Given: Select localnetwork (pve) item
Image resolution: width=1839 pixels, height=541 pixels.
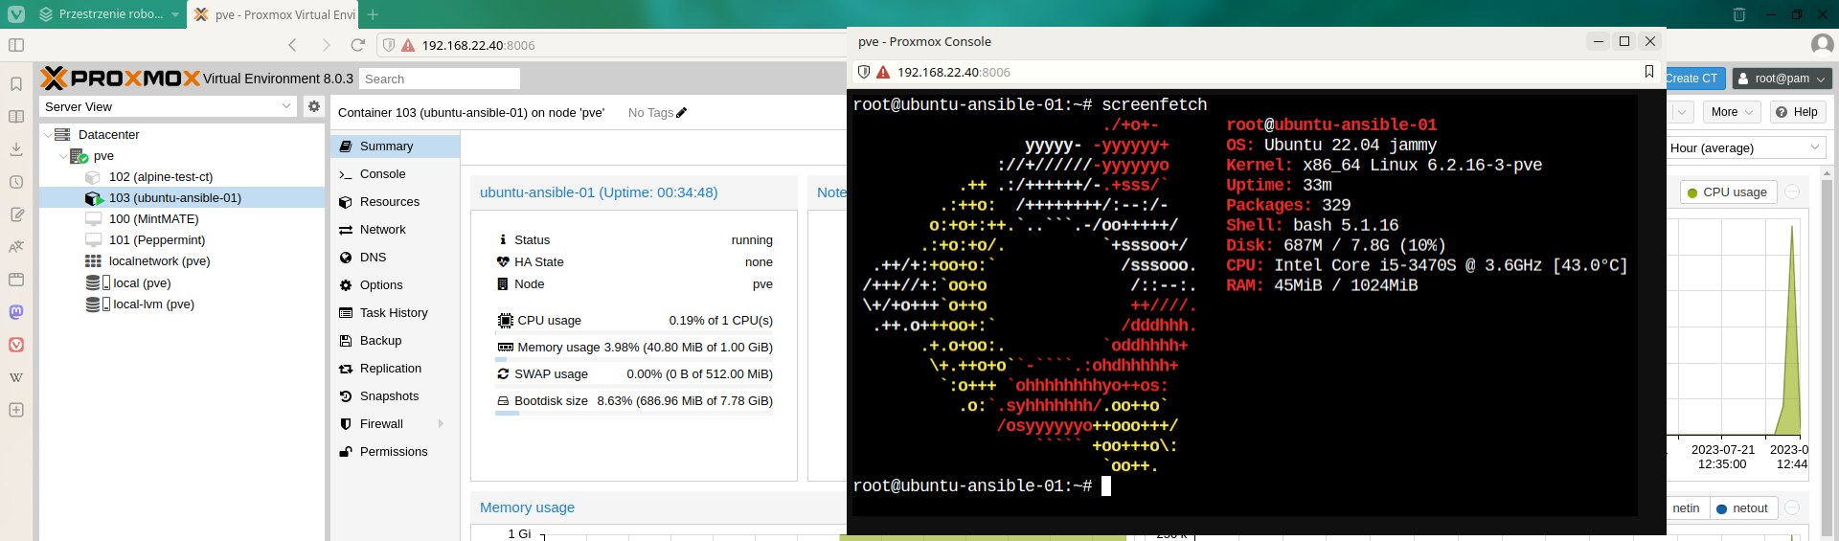Looking at the screenshot, I should click(x=182, y=261).
